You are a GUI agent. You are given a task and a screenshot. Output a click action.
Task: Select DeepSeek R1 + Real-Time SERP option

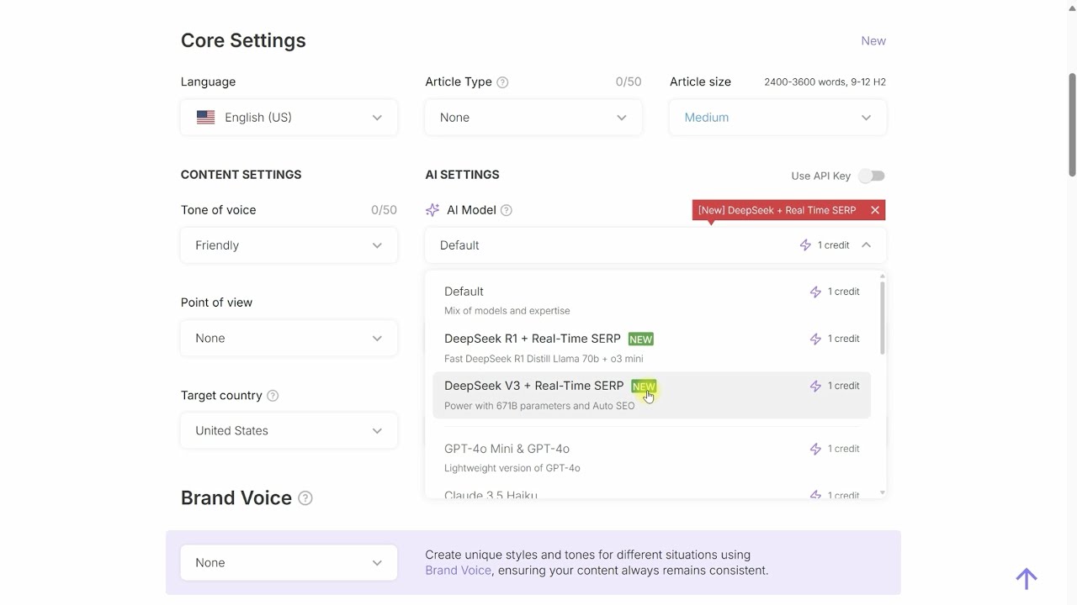[651, 348]
